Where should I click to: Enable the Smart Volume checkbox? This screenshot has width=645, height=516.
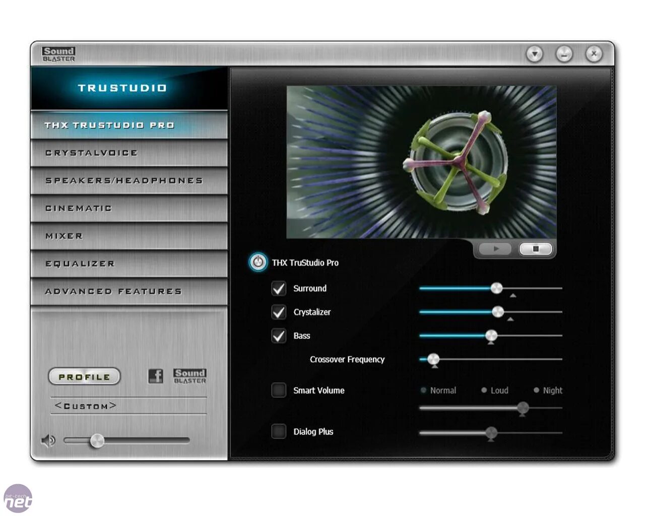(x=279, y=390)
